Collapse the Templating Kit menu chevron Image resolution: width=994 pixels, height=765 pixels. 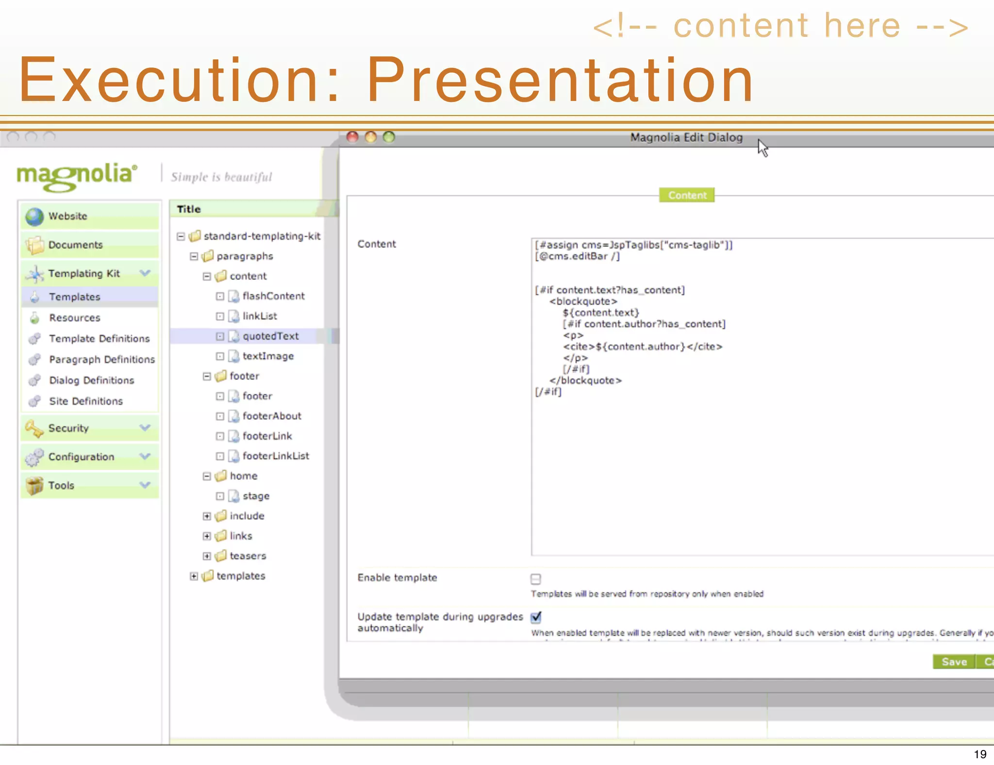(145, 273)
